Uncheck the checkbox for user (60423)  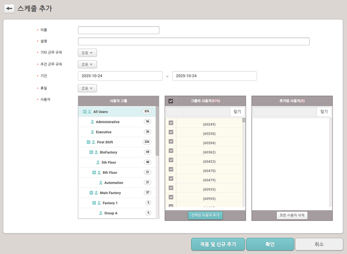point(171,160)
